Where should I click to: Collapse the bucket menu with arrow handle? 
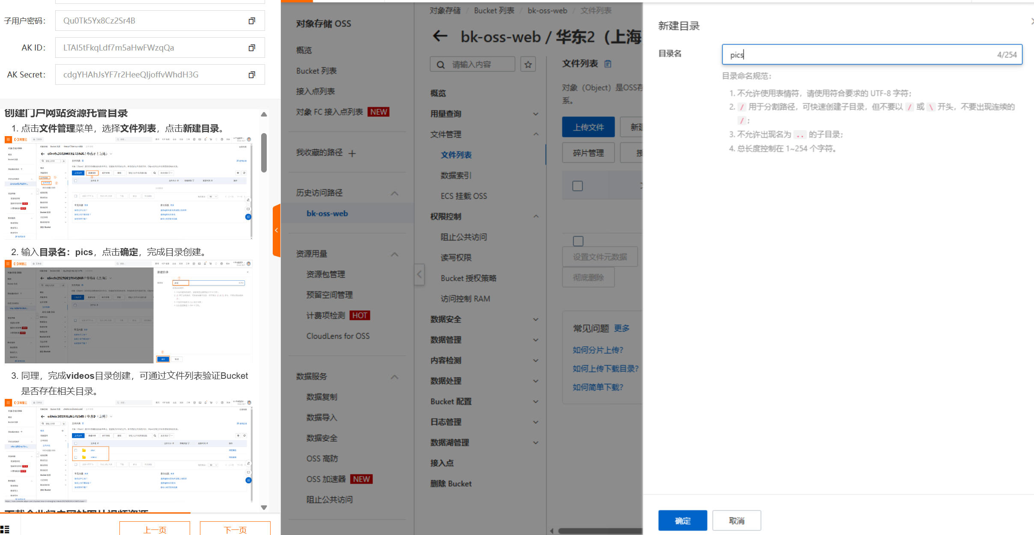click(420, 274)
